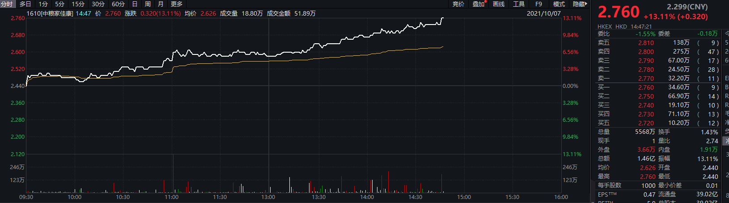Show the 日 daily K-line chart
The width and height of the screenshot is (729, 203).
tap(135, 4)
